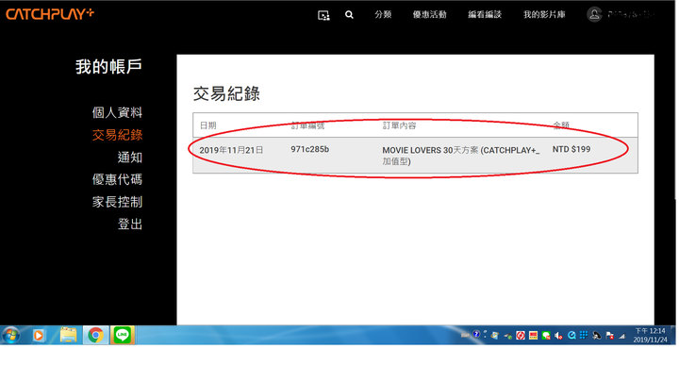Open 優惠代碼 in account sidebar
The width and height of the screenshot is (679, 382).
point(117,179)
